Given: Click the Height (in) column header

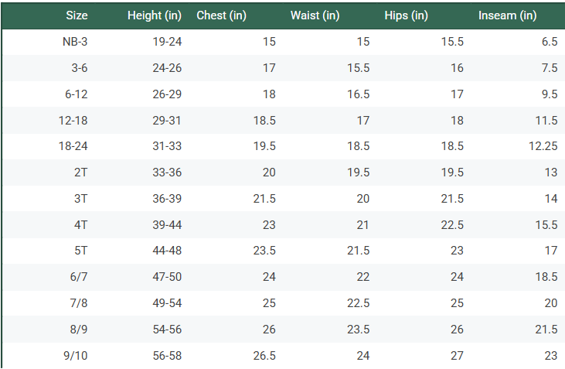Looking at the screenshot, I should click(155, 15).
